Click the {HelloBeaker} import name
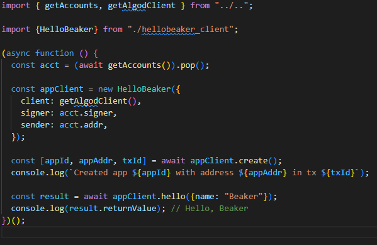The width and height of the screenshot is (377, 245). pyautogui.click(x=67, y=30)
